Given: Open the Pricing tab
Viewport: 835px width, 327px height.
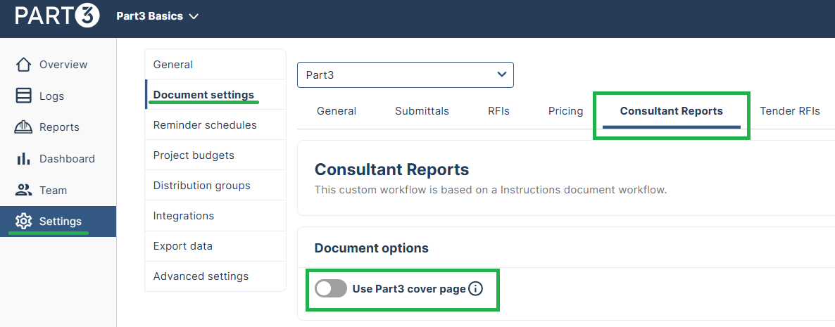Looking at the screenshot, I should point(565,111).
